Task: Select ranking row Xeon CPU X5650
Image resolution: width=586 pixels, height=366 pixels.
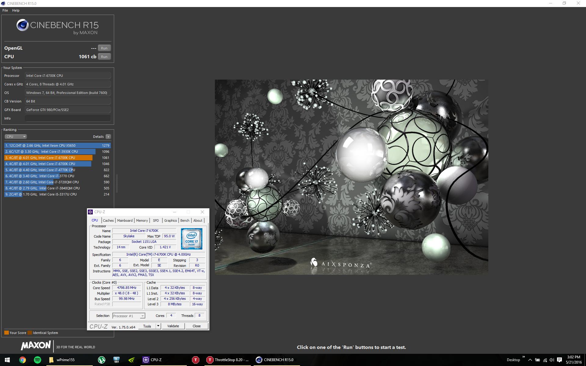Action: pyautogui.click(x=57, y=145)
